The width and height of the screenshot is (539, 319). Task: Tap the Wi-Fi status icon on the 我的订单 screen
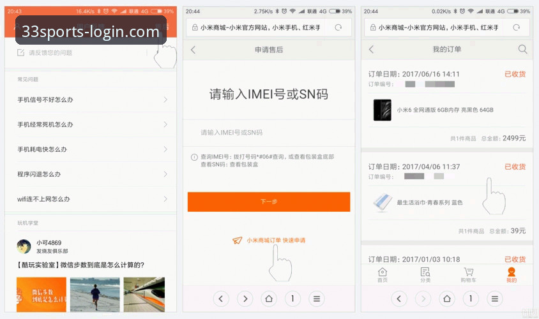point(471,11)
